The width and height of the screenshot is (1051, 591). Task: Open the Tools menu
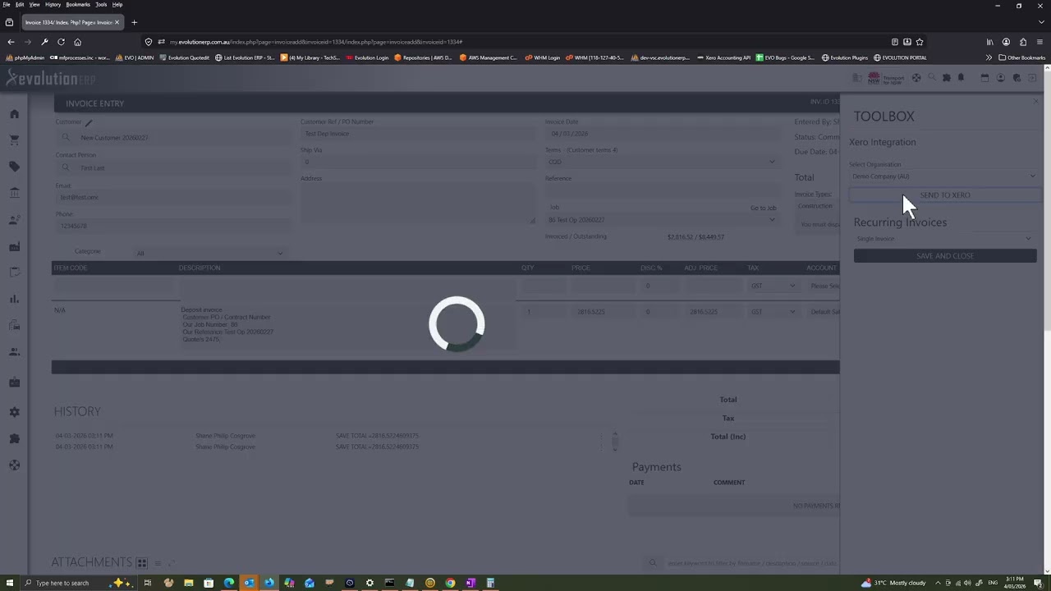point(101,5)
